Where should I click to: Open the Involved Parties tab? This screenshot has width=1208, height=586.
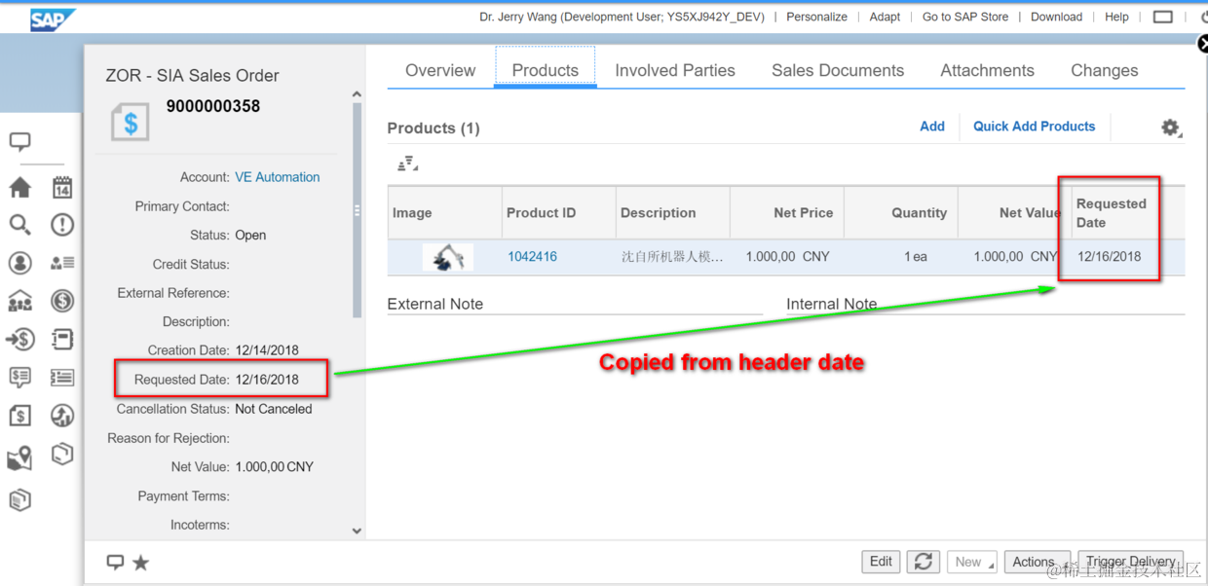pos(675,70)
